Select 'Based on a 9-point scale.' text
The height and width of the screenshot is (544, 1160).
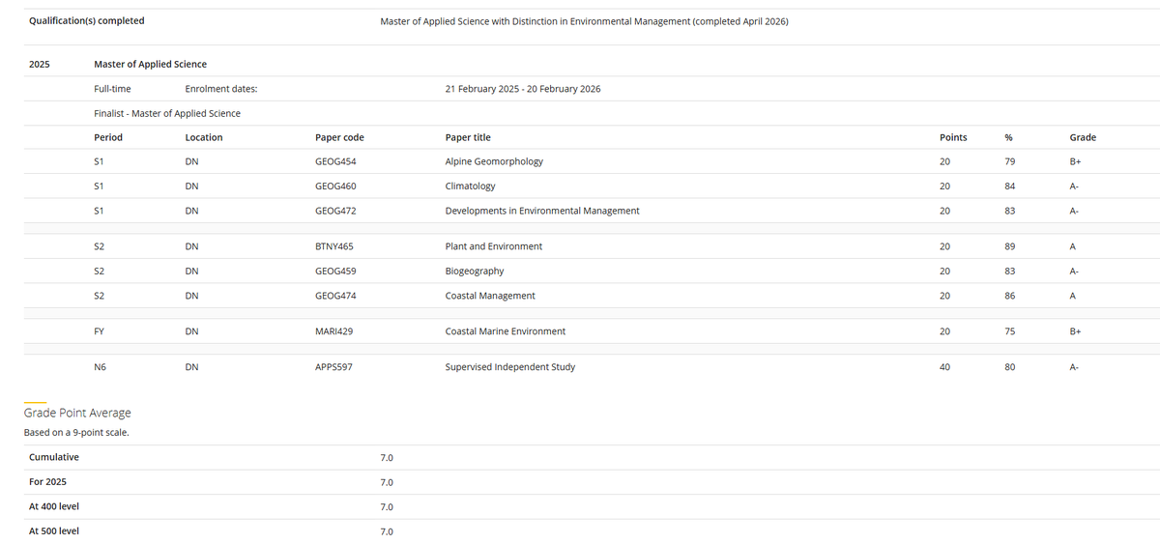(76, 432)
